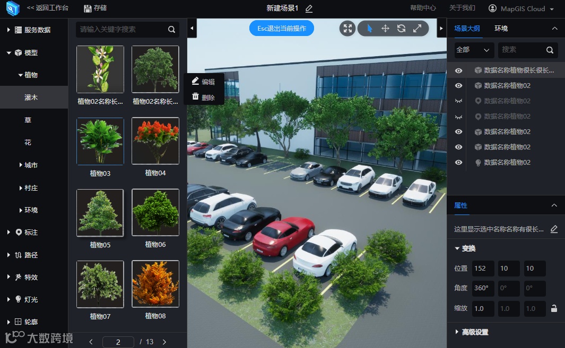Switch to the 场景大纲 tab
565x348 pixels.
point(467,29)
